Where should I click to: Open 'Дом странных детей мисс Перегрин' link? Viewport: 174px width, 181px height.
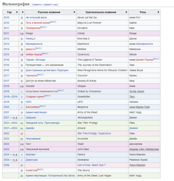point(47,70)
